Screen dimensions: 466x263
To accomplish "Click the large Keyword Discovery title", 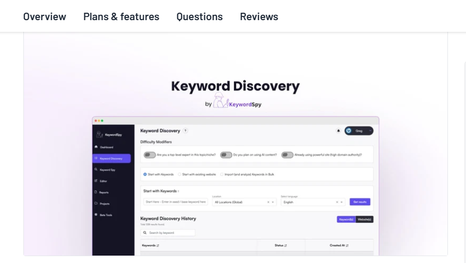I will (235, 86).
